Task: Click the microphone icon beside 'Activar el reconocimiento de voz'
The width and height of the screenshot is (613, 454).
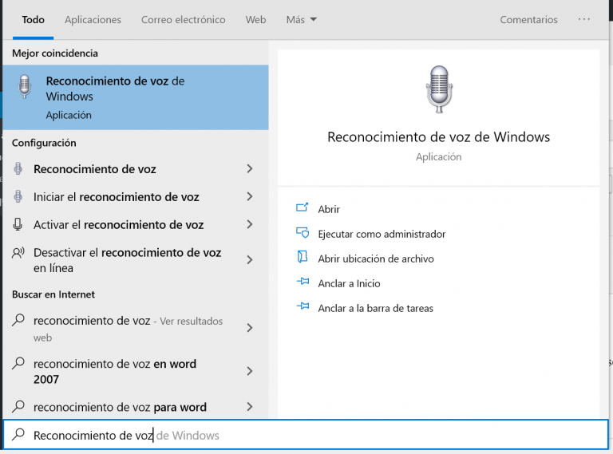Action: tap(18, 224)
